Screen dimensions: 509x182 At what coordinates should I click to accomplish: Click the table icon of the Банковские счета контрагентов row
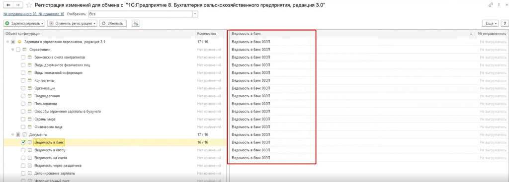point(30,58)
